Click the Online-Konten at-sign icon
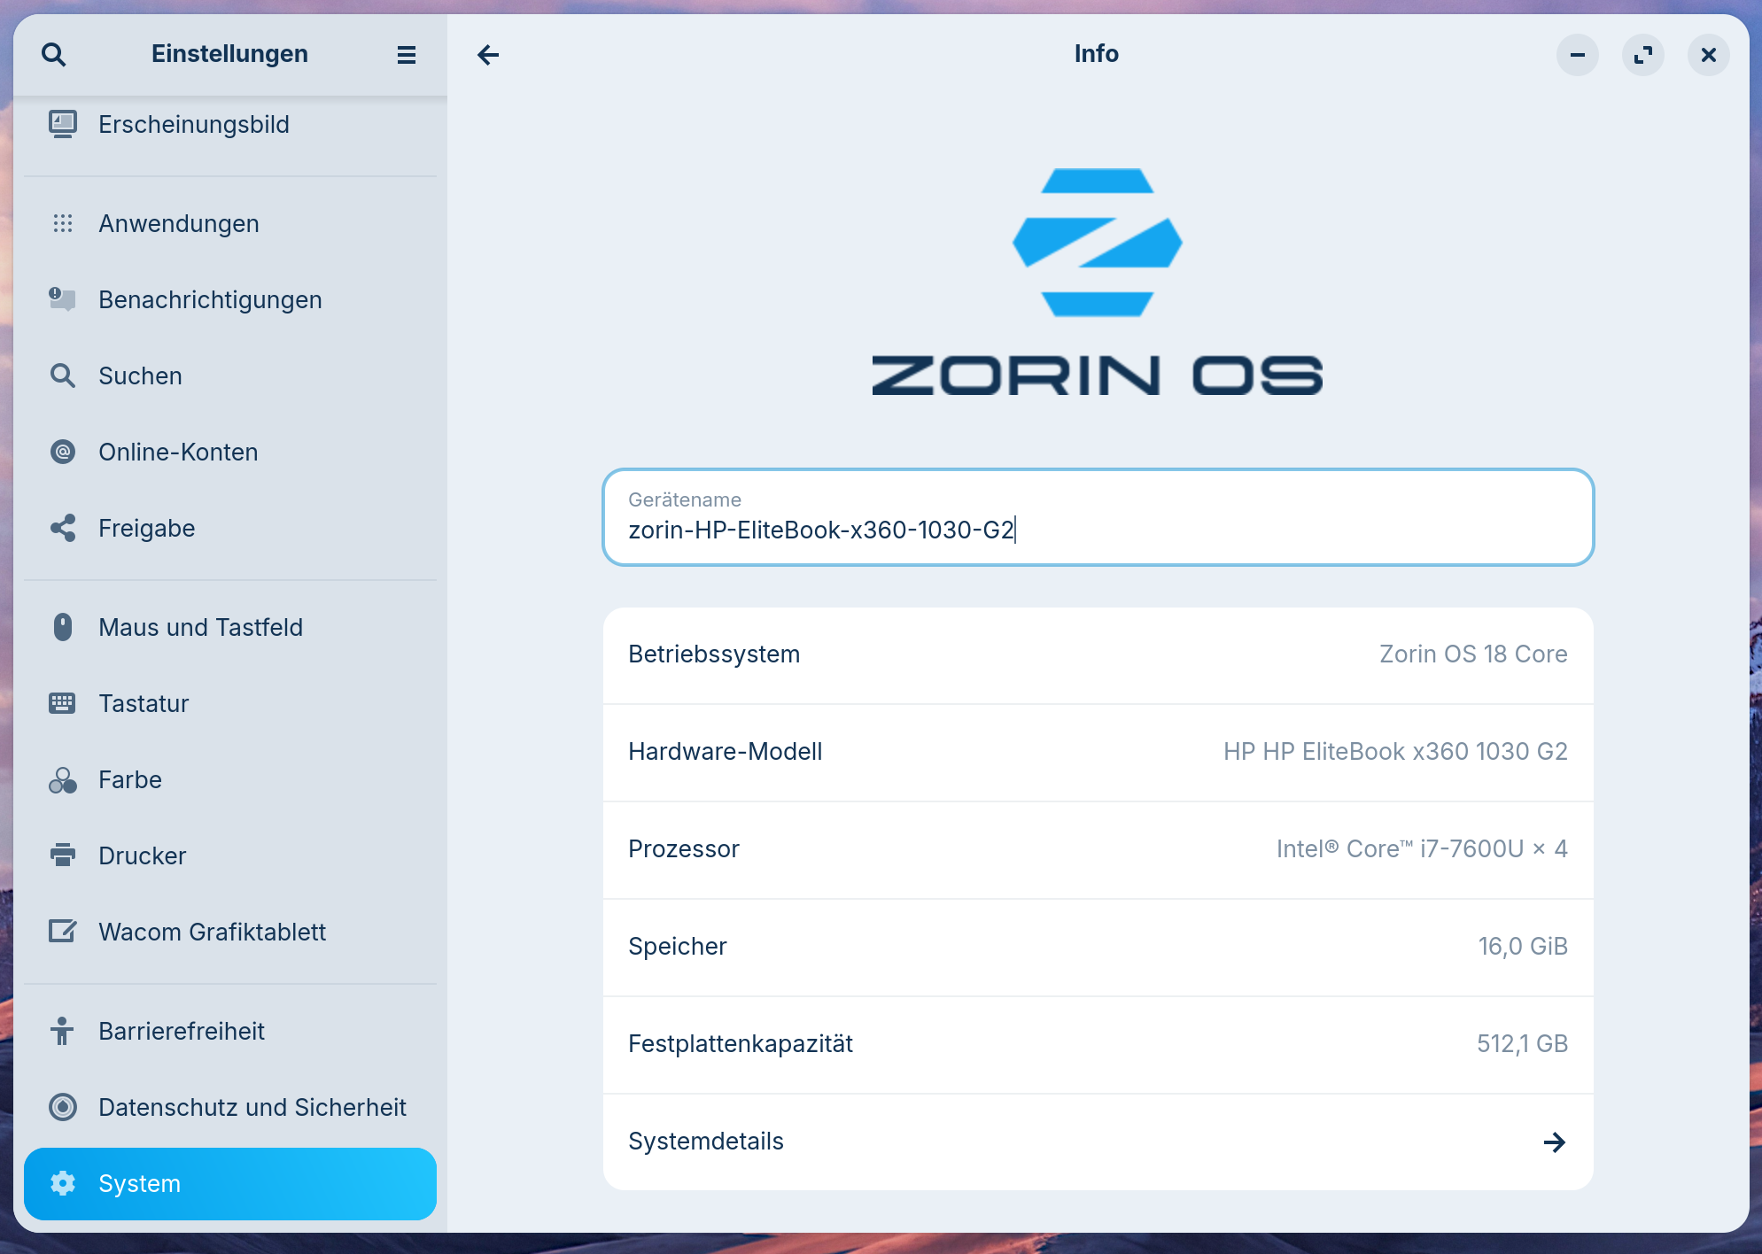Screen dimensions: 1762x1254 63,452
